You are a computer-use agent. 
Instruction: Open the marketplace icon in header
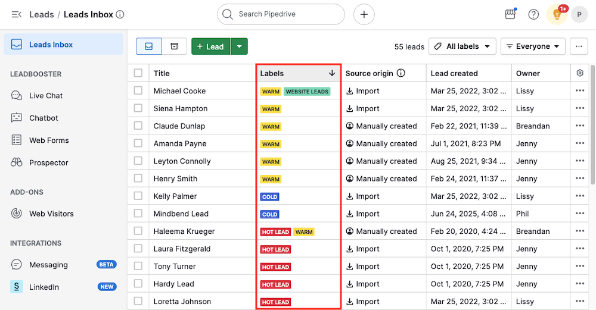510,14
